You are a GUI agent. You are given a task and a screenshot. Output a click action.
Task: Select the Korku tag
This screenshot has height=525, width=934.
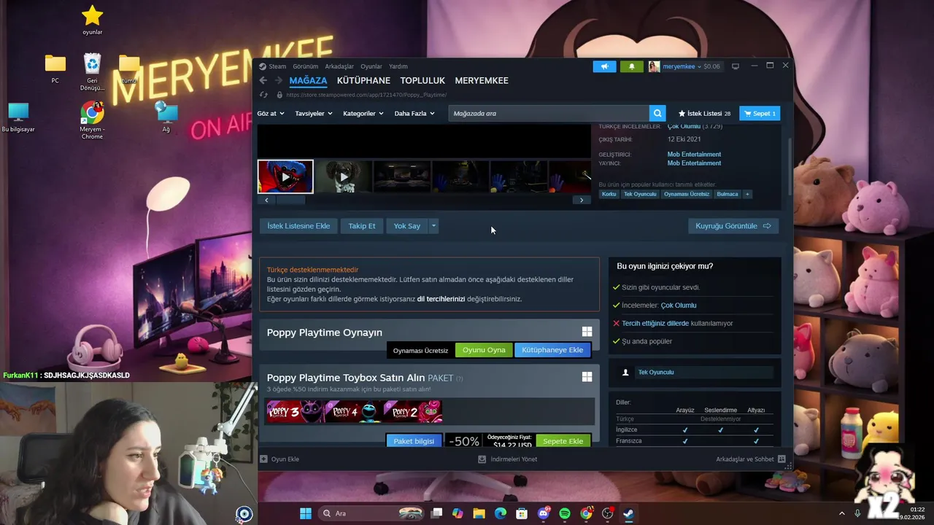(x=609, y=194)
